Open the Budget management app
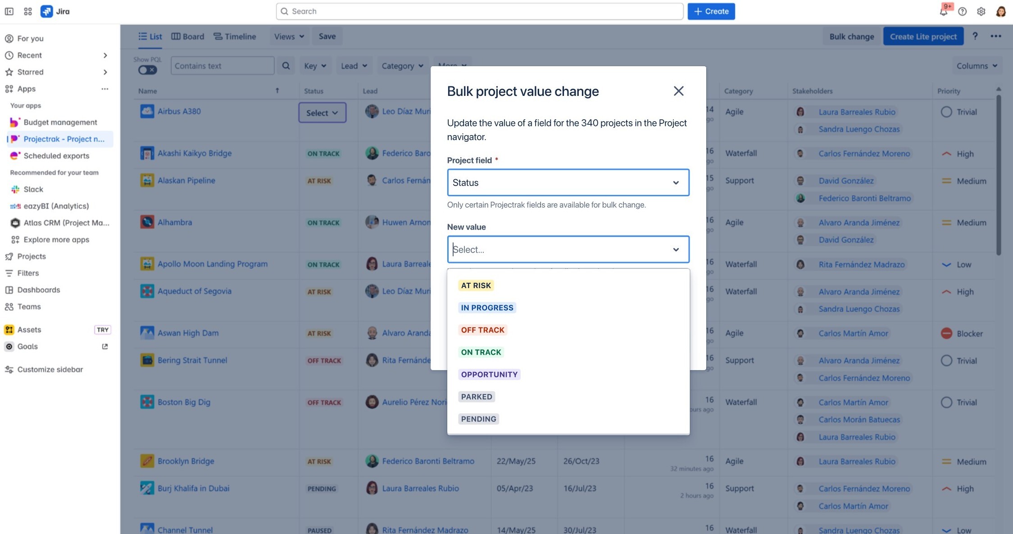 point(60,122)
